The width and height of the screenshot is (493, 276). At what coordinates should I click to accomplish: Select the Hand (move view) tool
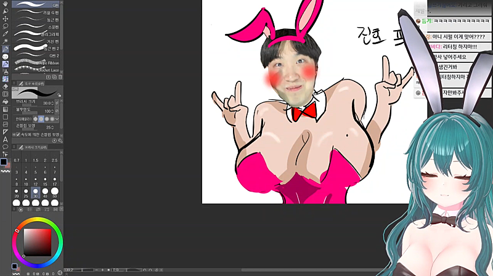pos(6,4)
